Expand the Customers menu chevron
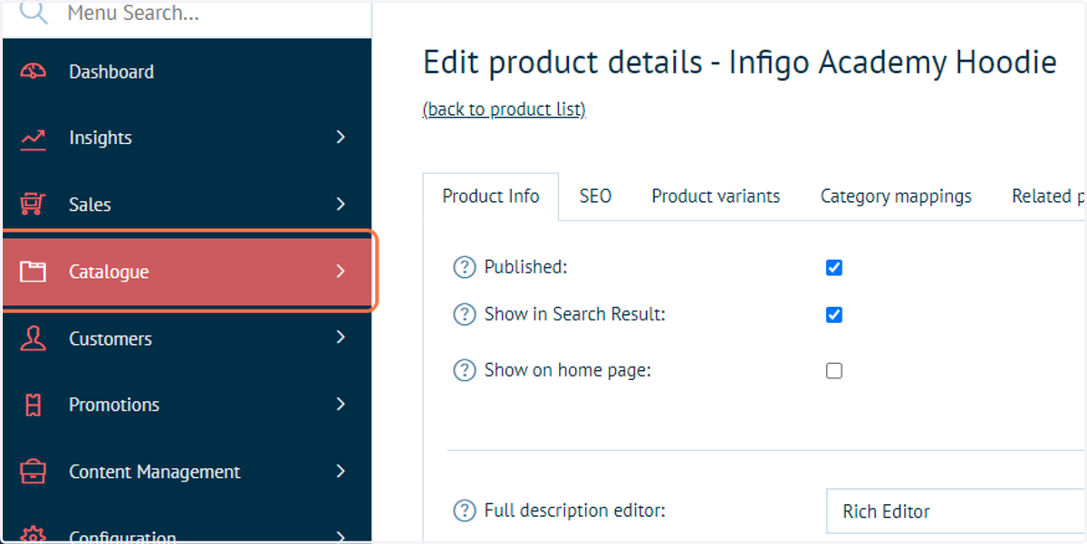 coord(341,338)
